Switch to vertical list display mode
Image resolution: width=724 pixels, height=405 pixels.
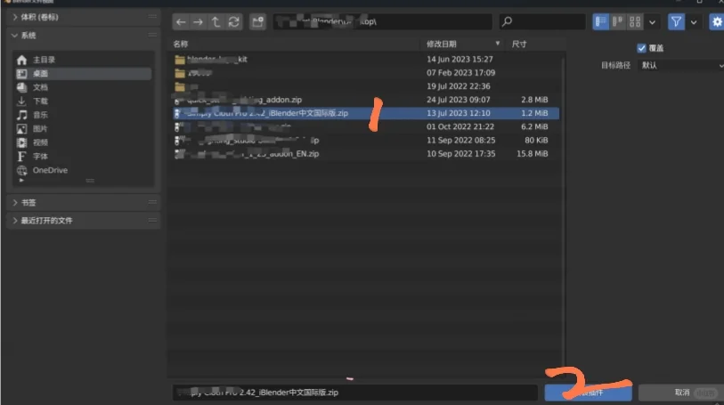tap(601, 21)
